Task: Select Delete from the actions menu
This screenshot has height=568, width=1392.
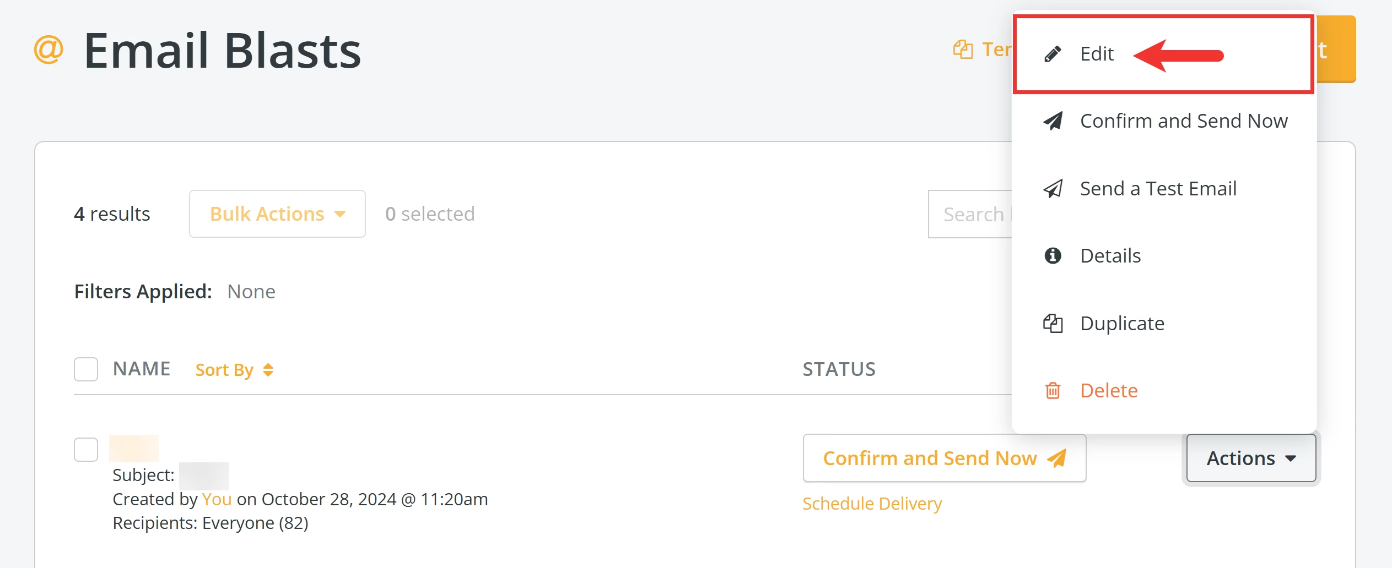Action: (x=1109, y=391)
